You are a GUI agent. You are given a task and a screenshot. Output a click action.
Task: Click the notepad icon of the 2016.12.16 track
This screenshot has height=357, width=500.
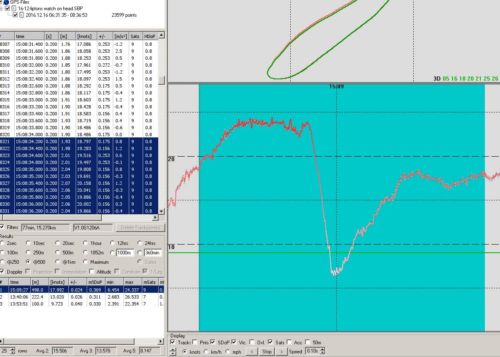point(22,15)
